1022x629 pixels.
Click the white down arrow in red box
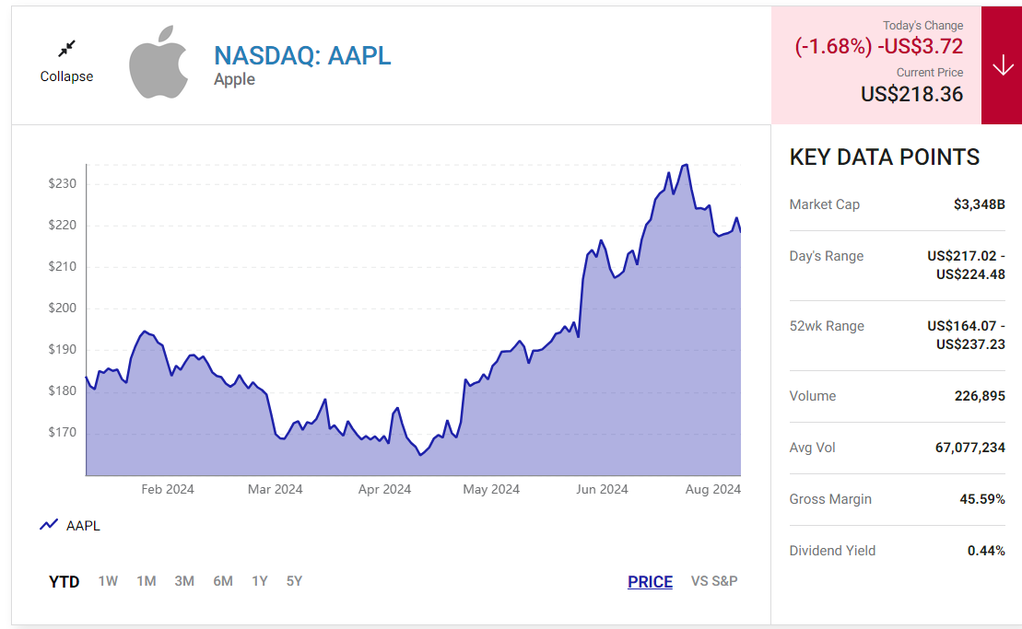click(1003, 65)
